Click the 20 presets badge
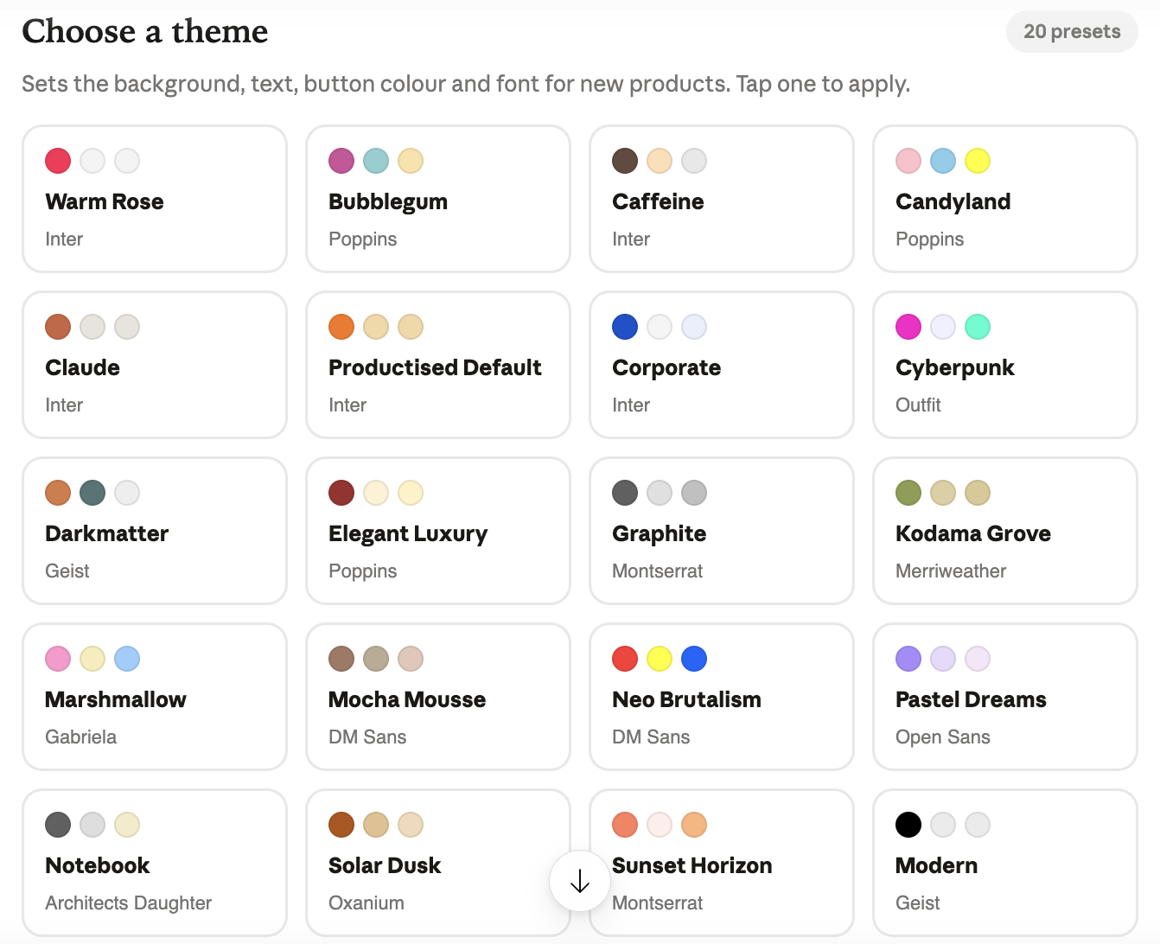 tap(1072, 32)
